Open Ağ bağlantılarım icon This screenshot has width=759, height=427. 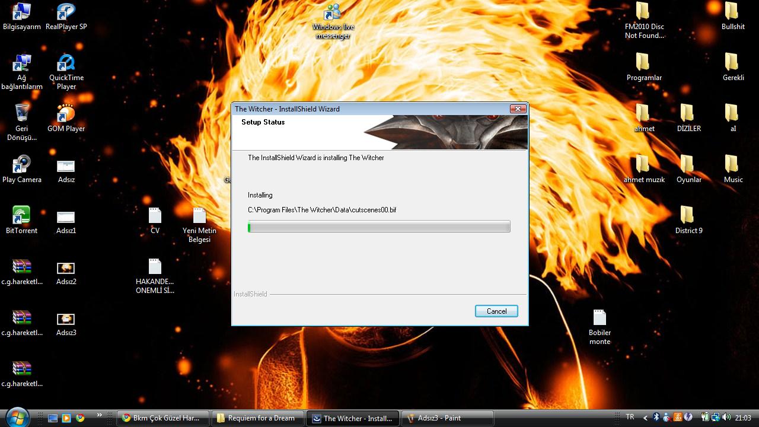(x=22, y=72)
